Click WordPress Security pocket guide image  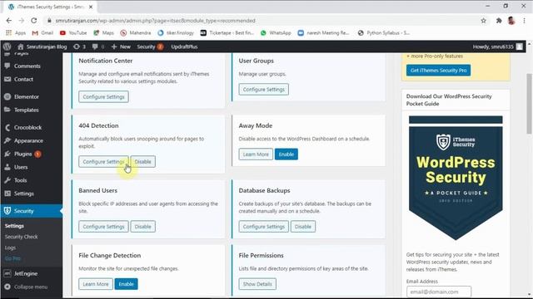(x=456, y=178)
